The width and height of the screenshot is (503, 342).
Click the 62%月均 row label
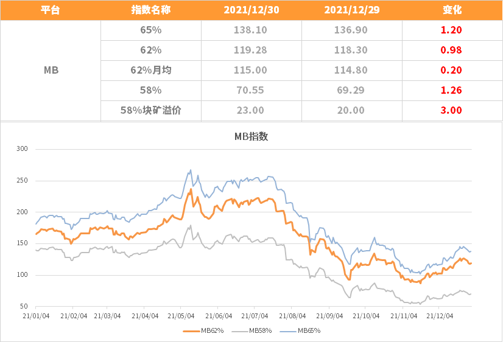151,70
